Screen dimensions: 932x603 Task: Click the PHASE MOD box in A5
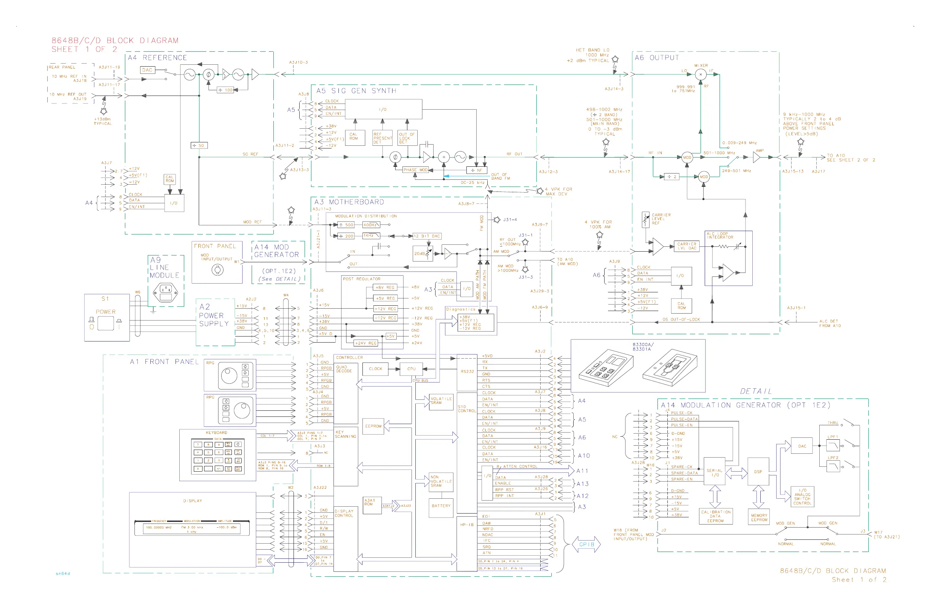[x=415, y=170]
